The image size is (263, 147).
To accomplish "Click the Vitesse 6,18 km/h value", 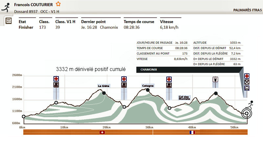I will point(169,27).
